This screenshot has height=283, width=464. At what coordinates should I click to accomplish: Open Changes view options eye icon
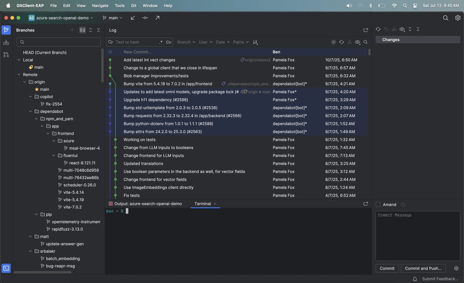pyautogui.click(x=402, y=29)
